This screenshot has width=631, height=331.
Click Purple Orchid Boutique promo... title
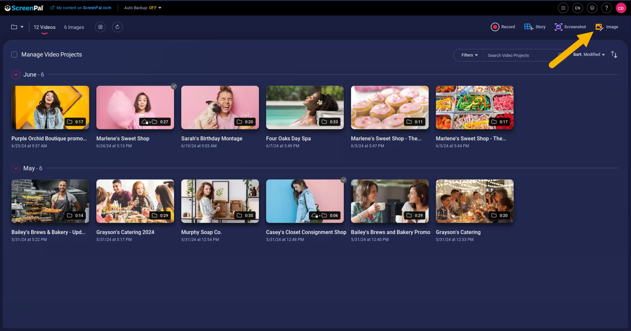pyautogui.click(x=49, y=139)
